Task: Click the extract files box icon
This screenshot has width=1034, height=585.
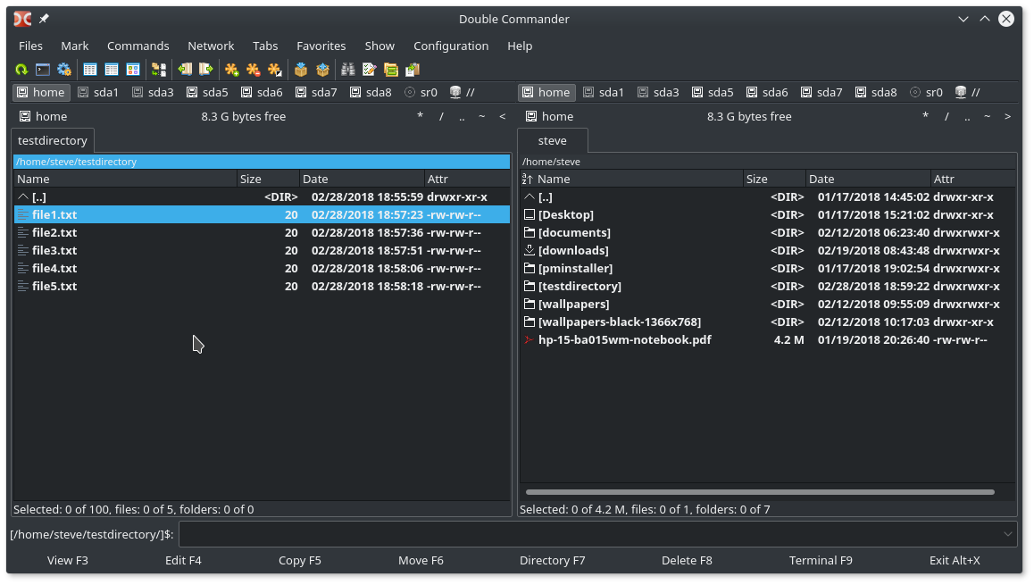Action: pos(322,70)
